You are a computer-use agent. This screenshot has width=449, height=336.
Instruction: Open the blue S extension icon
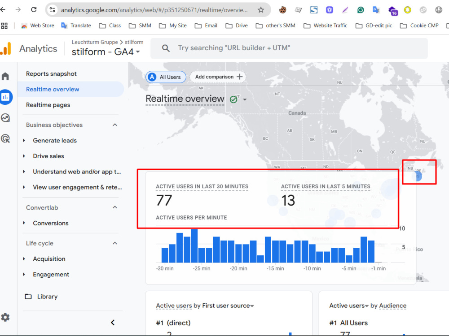click(314, 10)
